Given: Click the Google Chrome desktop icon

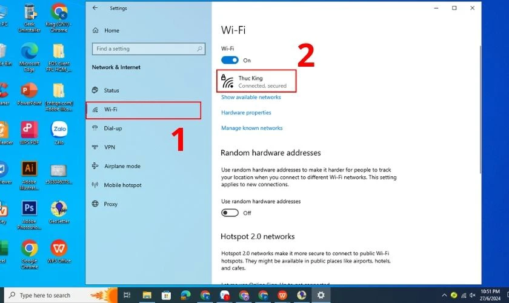Looking at the screenshot, I should tap(29, 255).
